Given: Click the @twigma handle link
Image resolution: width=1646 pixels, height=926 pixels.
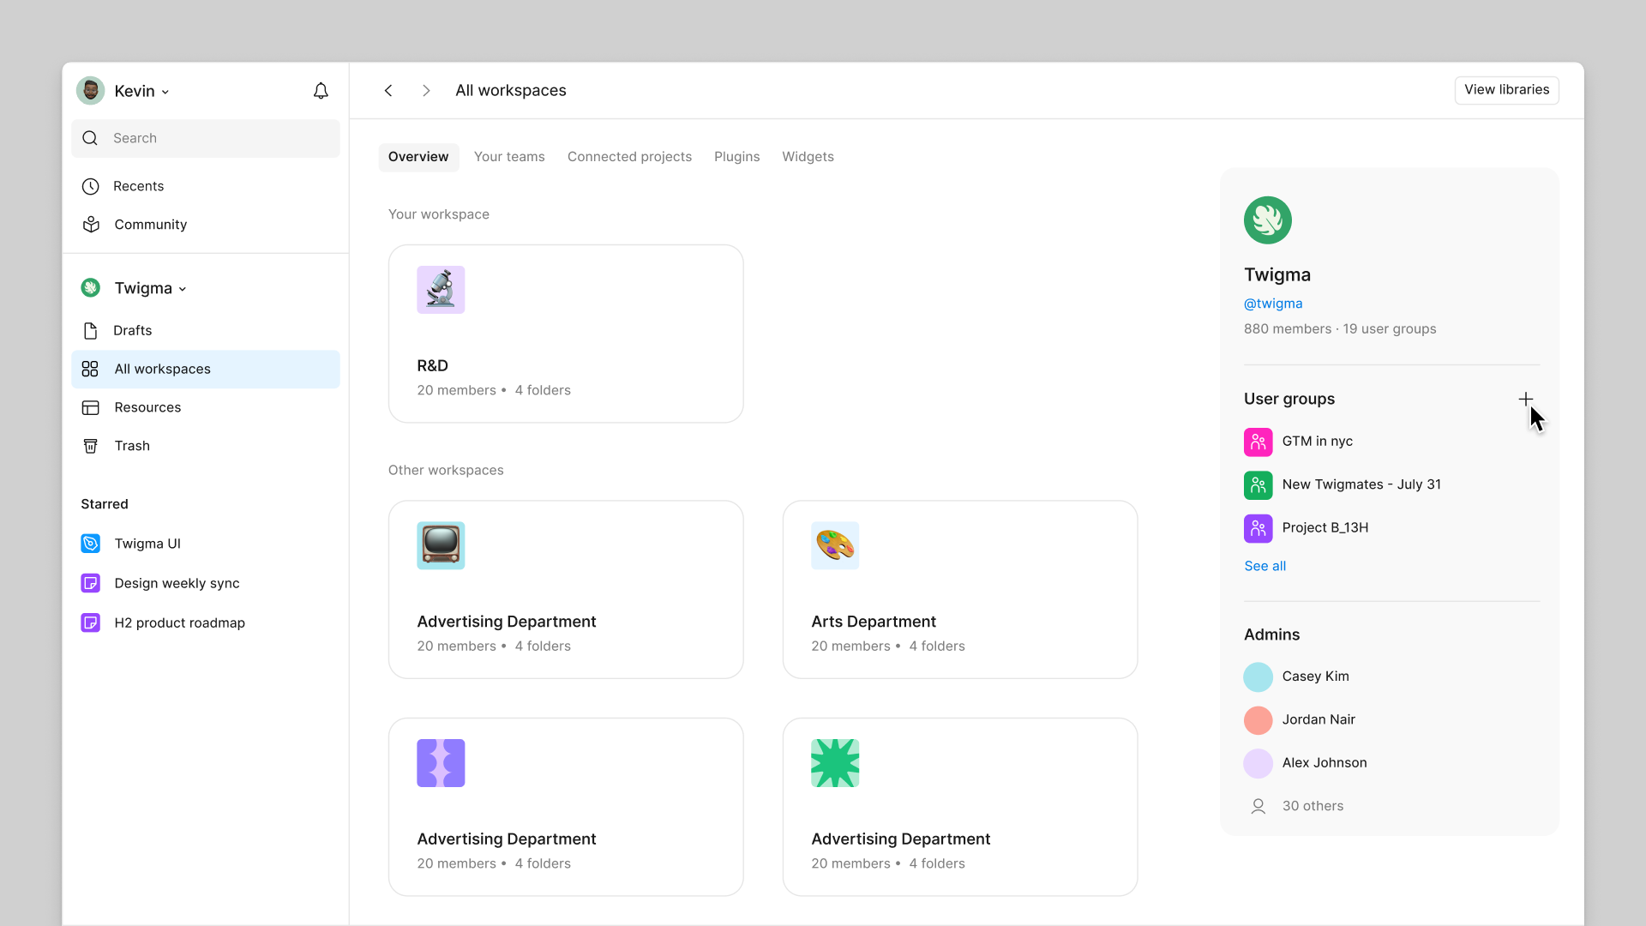Looking at the screenshot, I should tap(1273, 303).
